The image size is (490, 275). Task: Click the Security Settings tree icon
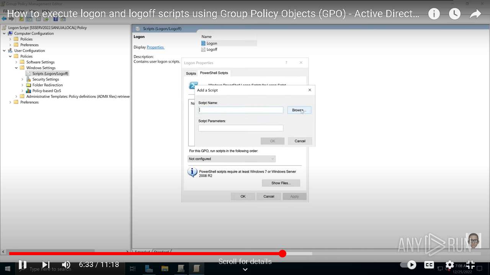click(x=28, y=79)
